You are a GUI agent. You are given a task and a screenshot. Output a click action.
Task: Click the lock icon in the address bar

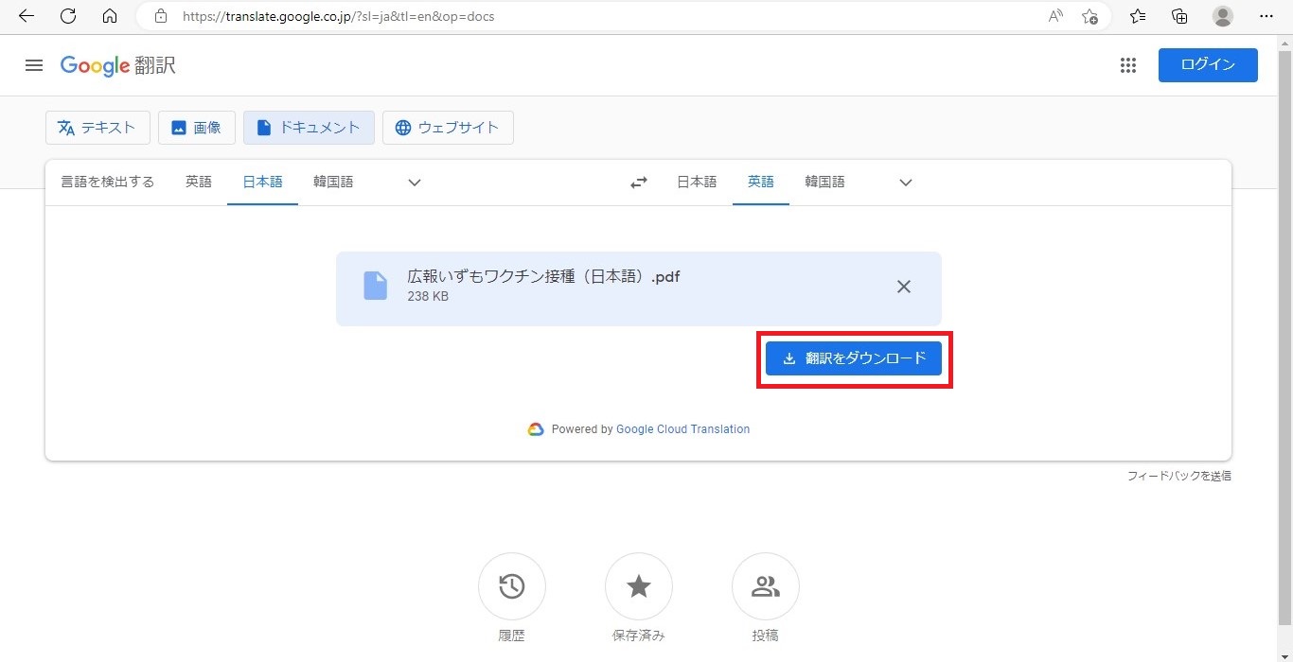161,16
